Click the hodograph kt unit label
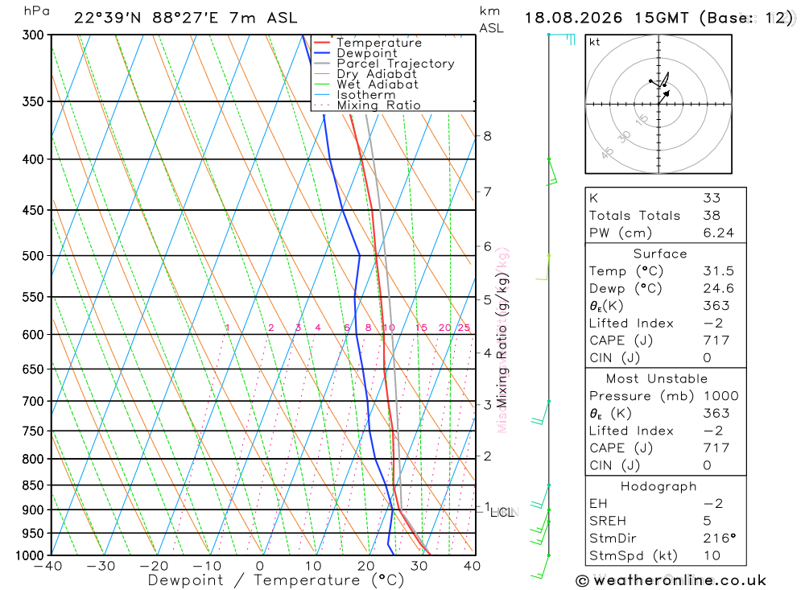 click(595, 42)
